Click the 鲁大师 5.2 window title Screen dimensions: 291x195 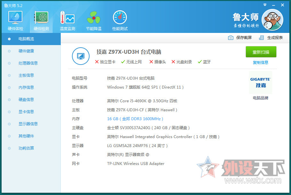(x=13, y=5)
